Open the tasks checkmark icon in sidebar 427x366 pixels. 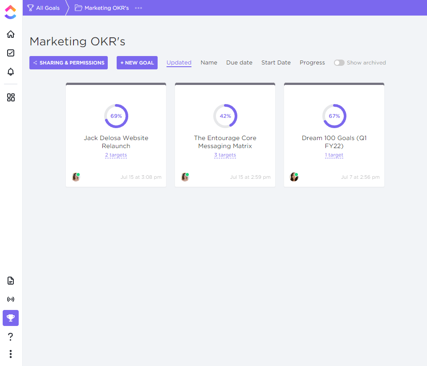pyautogui.click(x=11, y=53)
